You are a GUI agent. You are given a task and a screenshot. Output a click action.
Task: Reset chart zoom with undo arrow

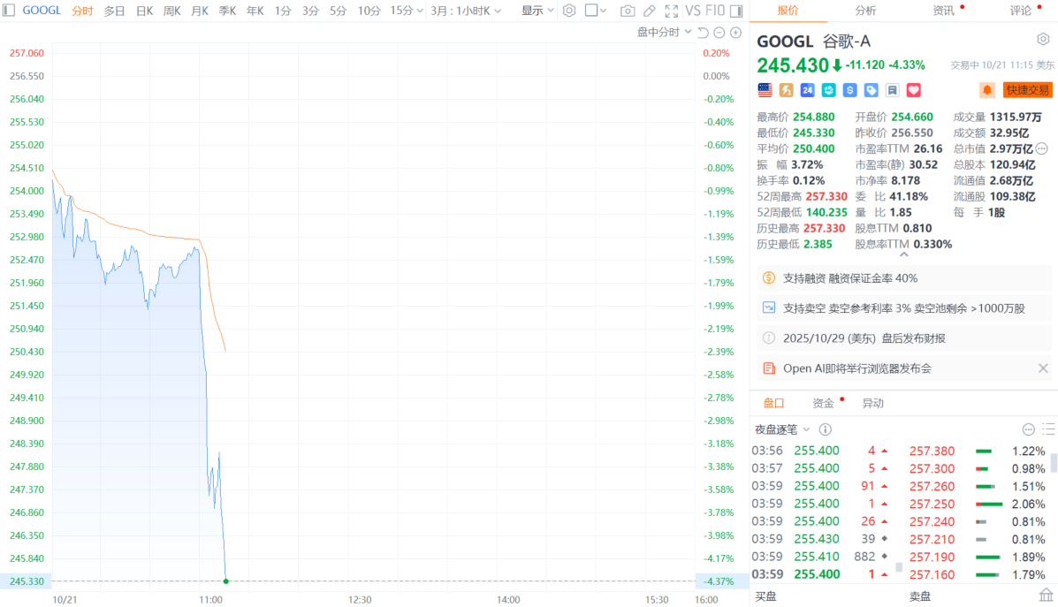pyautogui.click(x=703, y=33)
